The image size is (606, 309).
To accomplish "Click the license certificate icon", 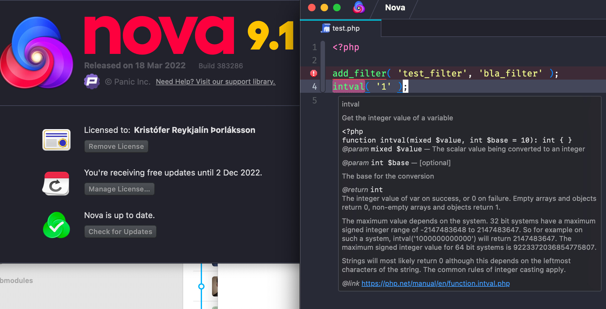I will point(56,140).
